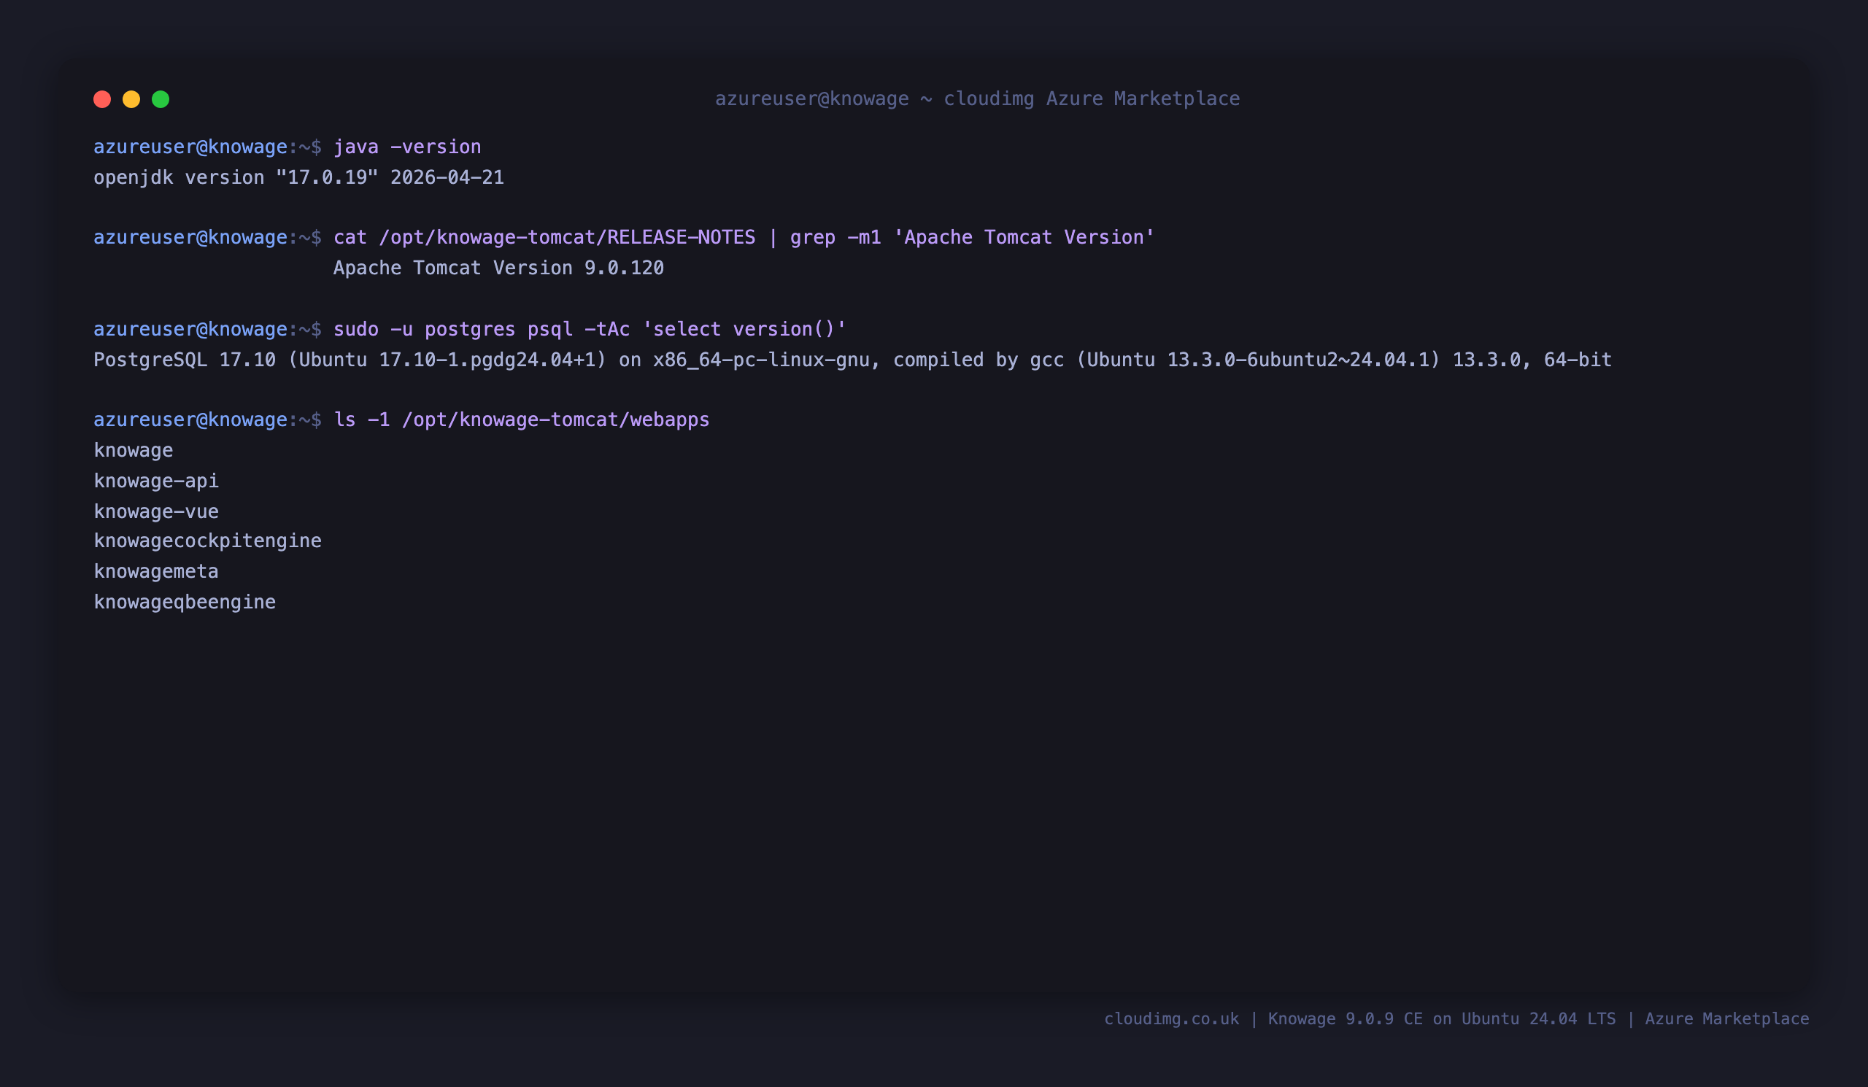Click the 'sudo -u postgres psql' command line
The height and width of the screenshot is (1087, 1868).
(590, 329)
